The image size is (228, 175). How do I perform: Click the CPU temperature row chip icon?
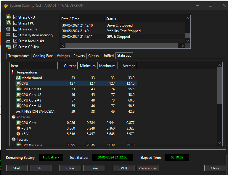(x=18, y=83)
